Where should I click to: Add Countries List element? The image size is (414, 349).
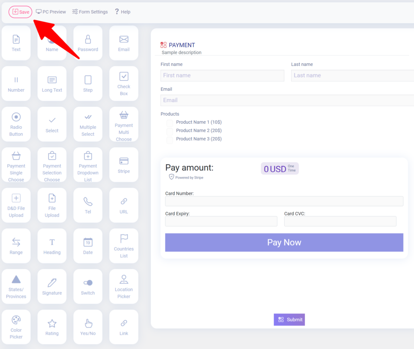[x=124, y=246]
